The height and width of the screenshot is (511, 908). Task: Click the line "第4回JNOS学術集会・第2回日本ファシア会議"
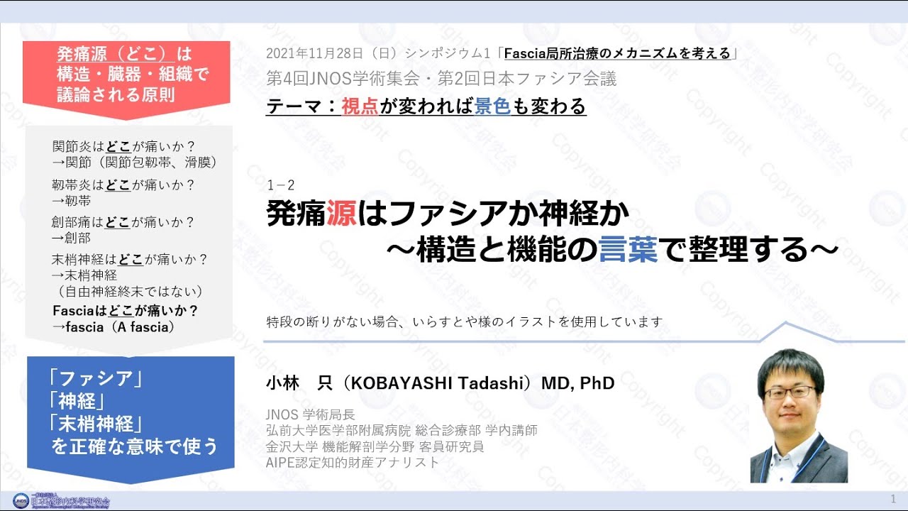(x=441, y=78)
